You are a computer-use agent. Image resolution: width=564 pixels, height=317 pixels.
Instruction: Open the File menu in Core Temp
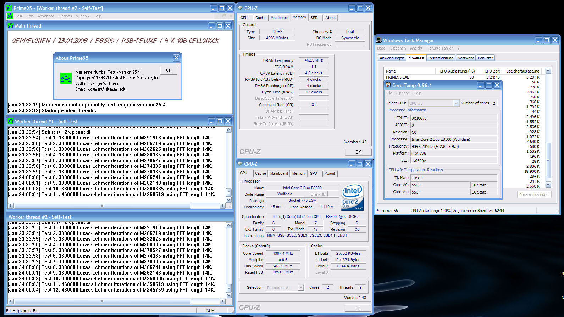click(x=389, y=93)
